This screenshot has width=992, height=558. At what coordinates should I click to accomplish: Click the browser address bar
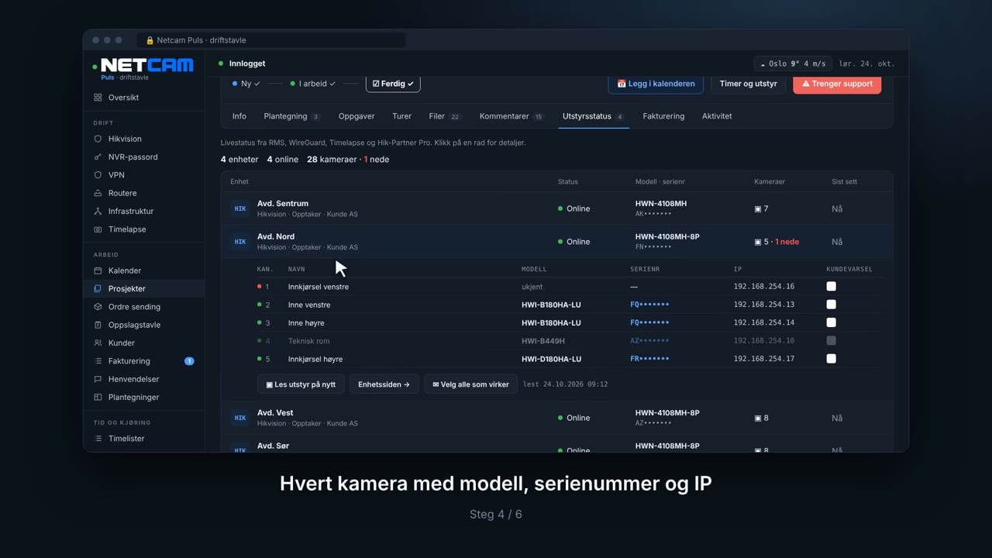pos(271,40)
